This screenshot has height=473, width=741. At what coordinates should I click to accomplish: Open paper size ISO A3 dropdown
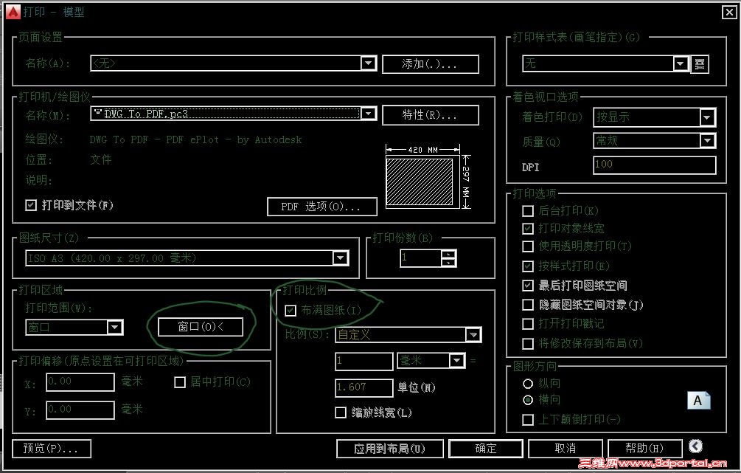tap(340, 258)
